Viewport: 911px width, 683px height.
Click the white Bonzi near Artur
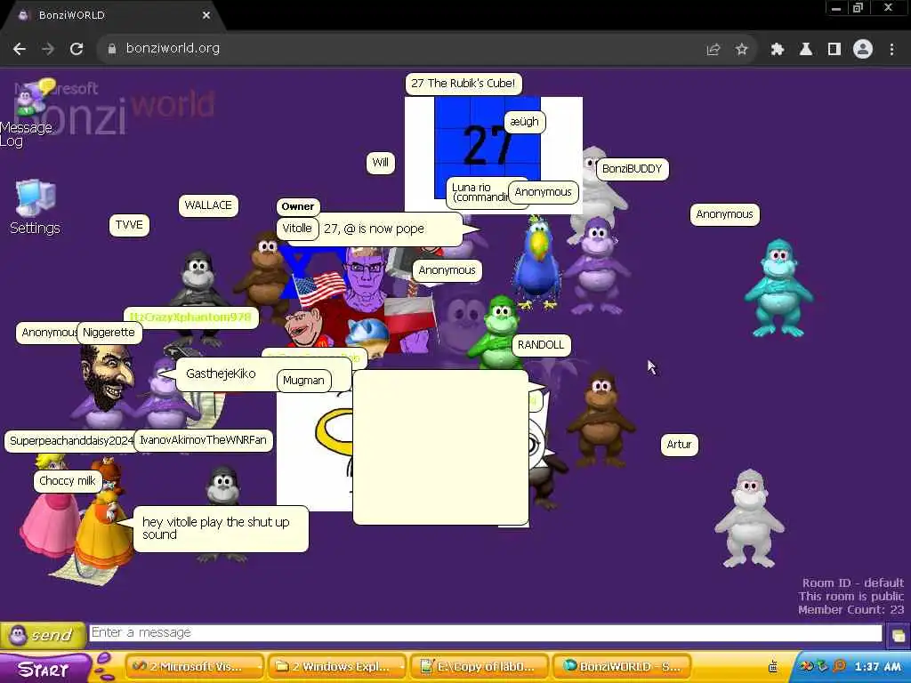749,518
